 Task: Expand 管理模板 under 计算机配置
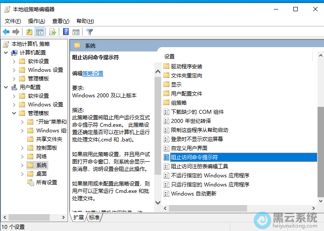point(14,79)
